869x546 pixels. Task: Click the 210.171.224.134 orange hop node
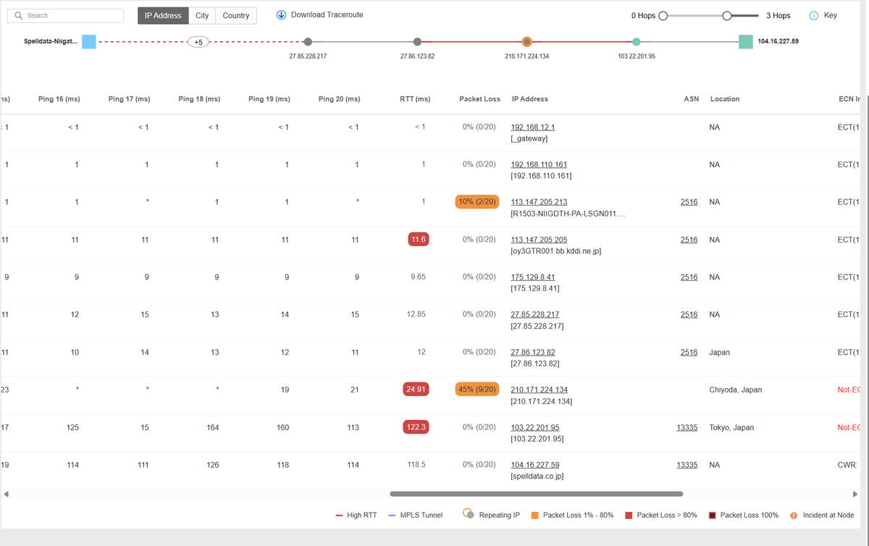pyautogui.click(x=526, y=42)
